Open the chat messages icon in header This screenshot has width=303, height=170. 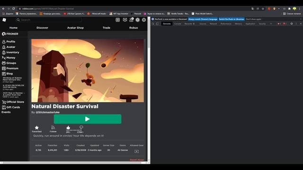(125, 20)
